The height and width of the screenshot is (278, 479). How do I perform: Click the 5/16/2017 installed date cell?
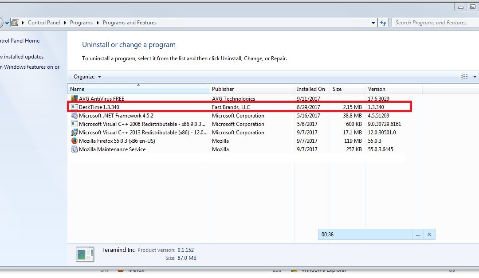click(x=308, y=116)
